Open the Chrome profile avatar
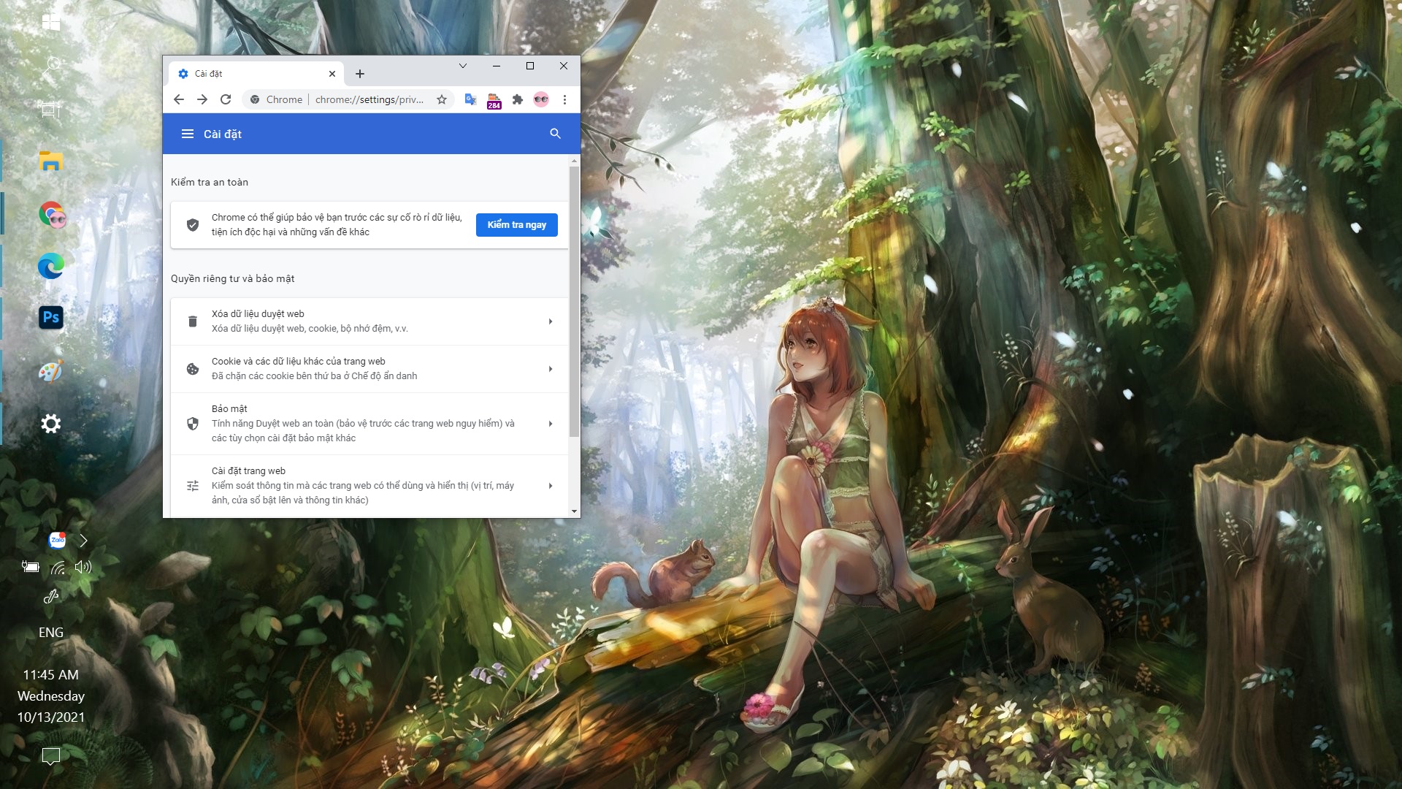Image resolution: width=1402 pixels, height=789 pixels. (541, 99)
